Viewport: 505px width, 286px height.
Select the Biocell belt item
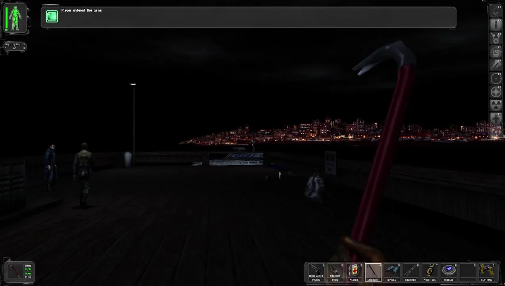tap(449, 272)
